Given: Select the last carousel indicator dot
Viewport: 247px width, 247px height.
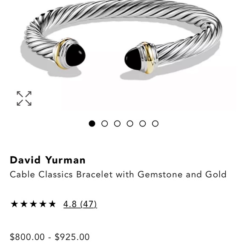Looking at the screenshot, I should click(x=155, y=123).
